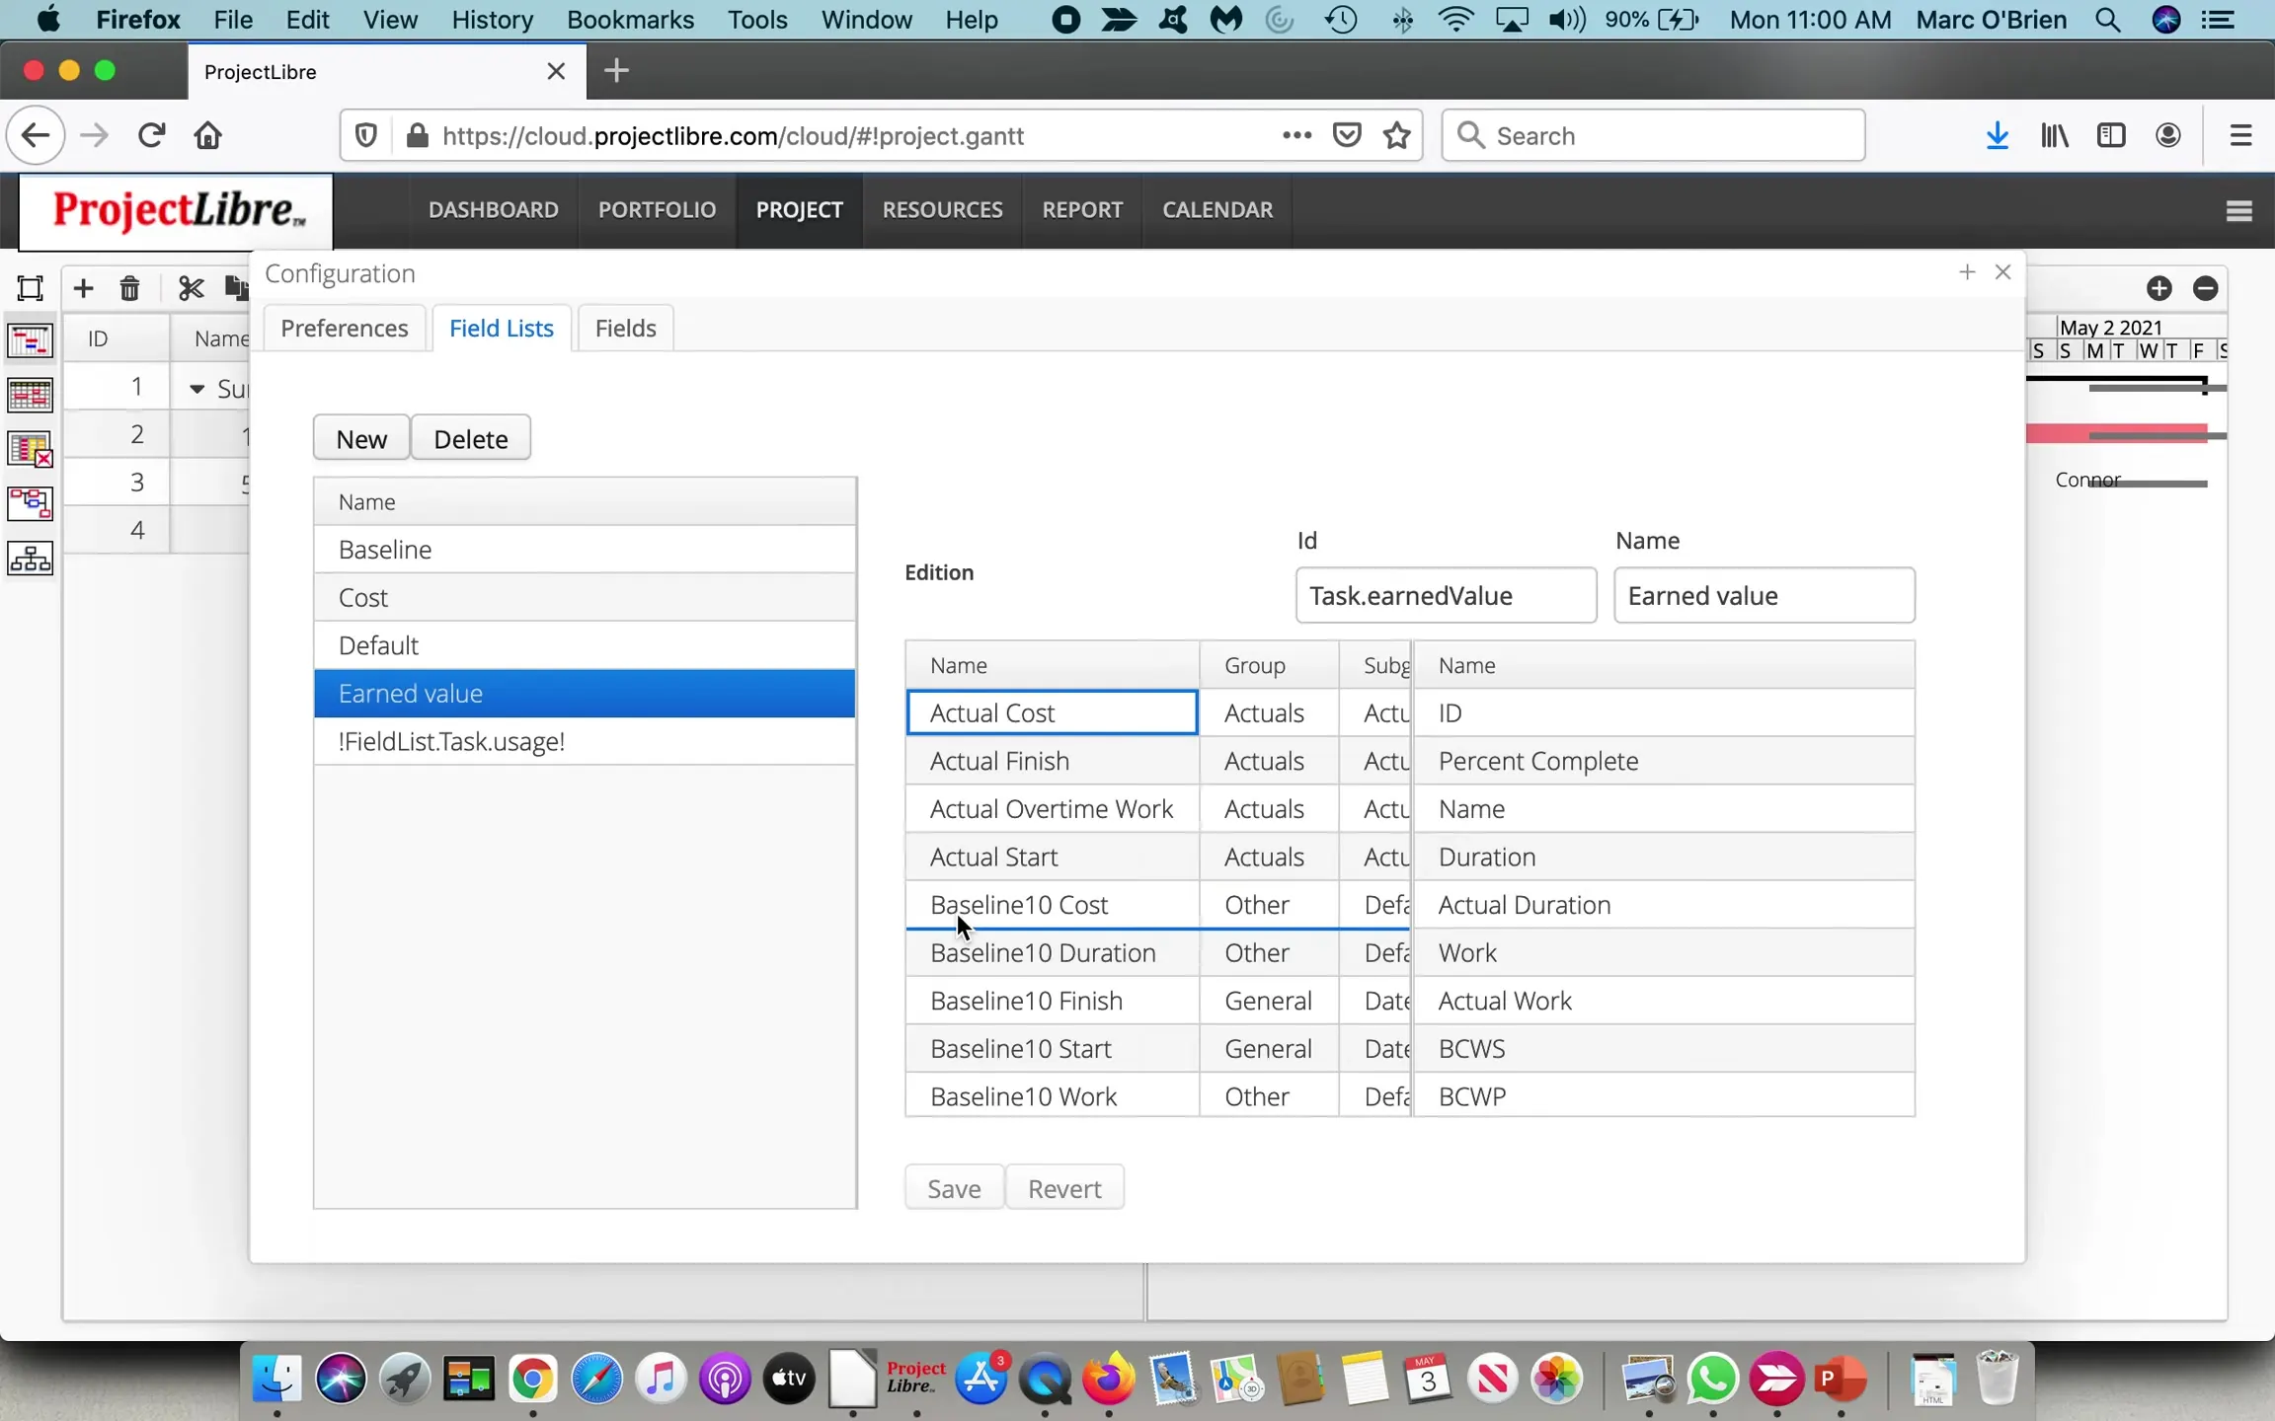Open the WBS chart sidebar icon
The width and height of the screenshot is (2275, 1421).
pyautogui.click(x=30, y=559)
